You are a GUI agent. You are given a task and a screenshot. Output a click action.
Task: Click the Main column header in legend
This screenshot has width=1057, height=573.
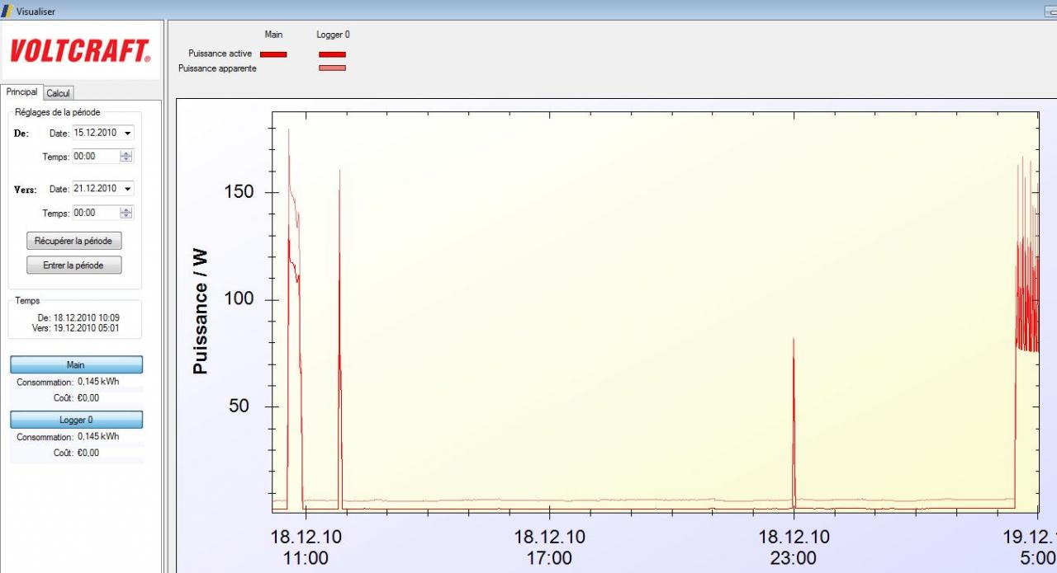coord(273,35)
